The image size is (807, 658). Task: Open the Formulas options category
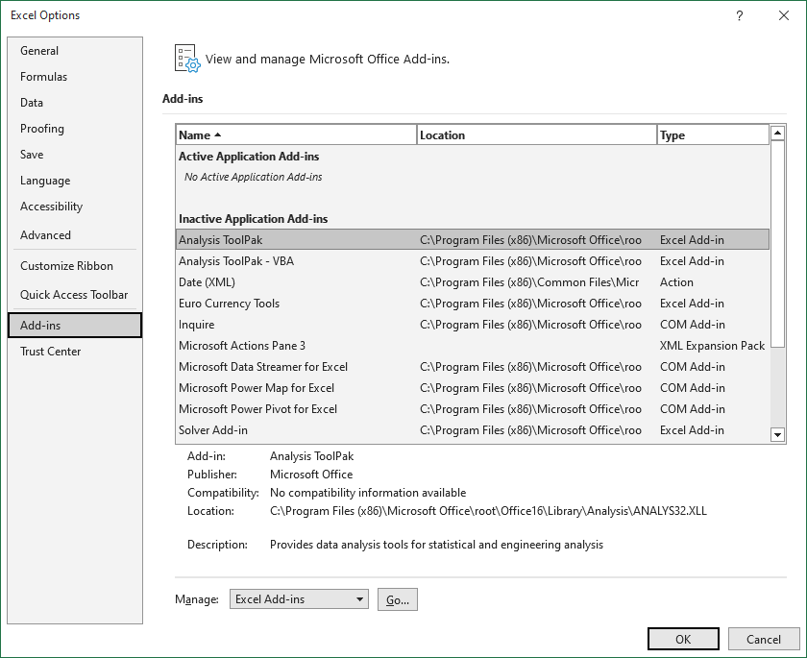click(x=43, y=77)
